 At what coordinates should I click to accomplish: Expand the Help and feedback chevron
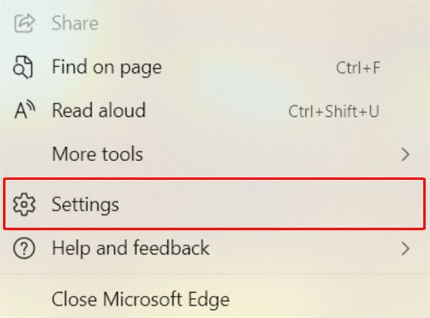pos(405,248)
